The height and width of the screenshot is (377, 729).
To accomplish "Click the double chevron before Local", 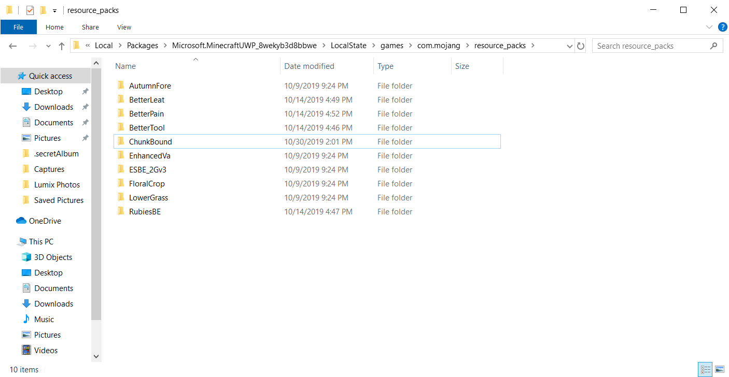I will tap(88, 46).
